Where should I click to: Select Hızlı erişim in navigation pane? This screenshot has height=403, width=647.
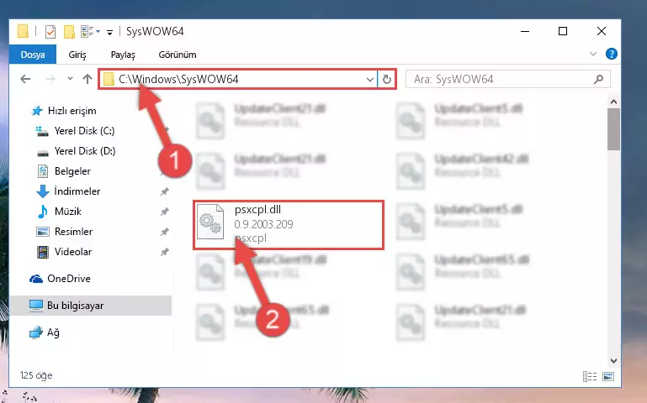point(72,111)
